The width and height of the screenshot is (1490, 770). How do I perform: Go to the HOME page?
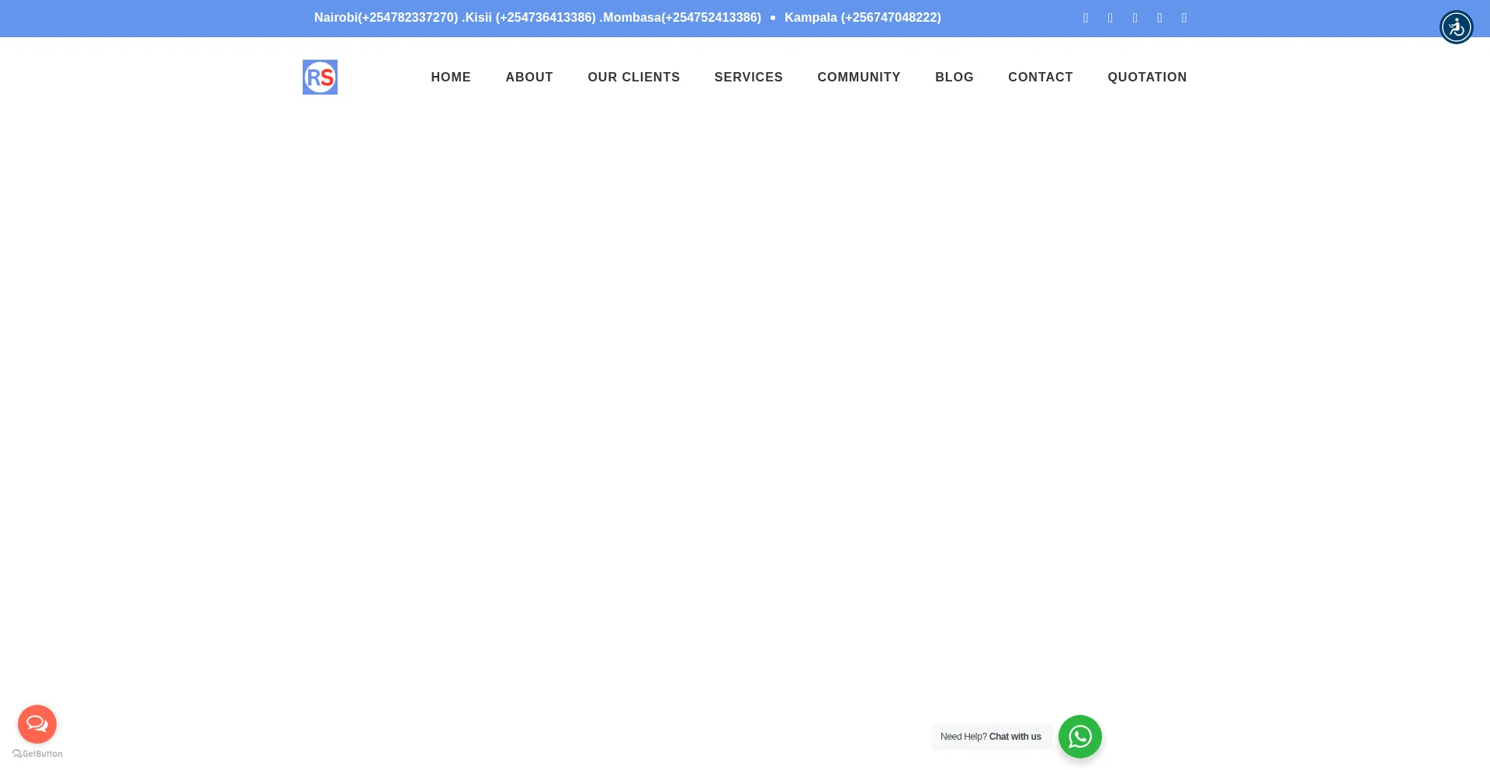pyautogui.click(x=451, y=78)
